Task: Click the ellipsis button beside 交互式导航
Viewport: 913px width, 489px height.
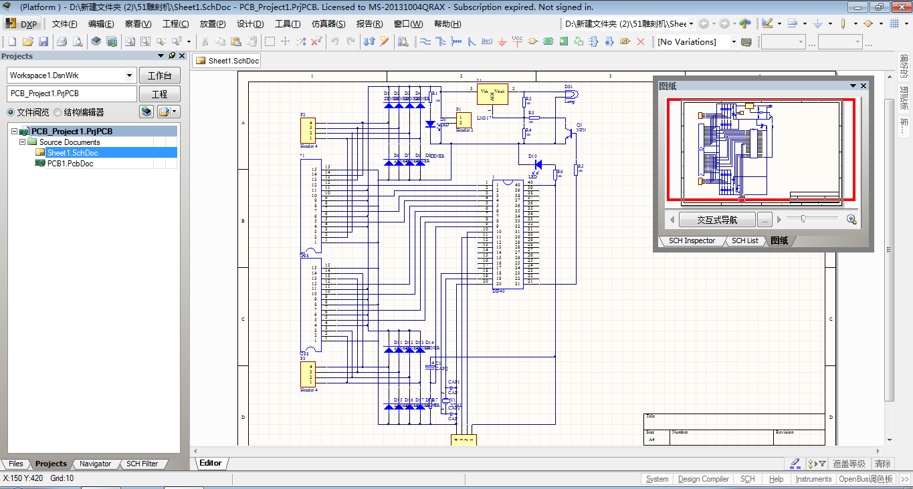Action: tap(765, 219)
